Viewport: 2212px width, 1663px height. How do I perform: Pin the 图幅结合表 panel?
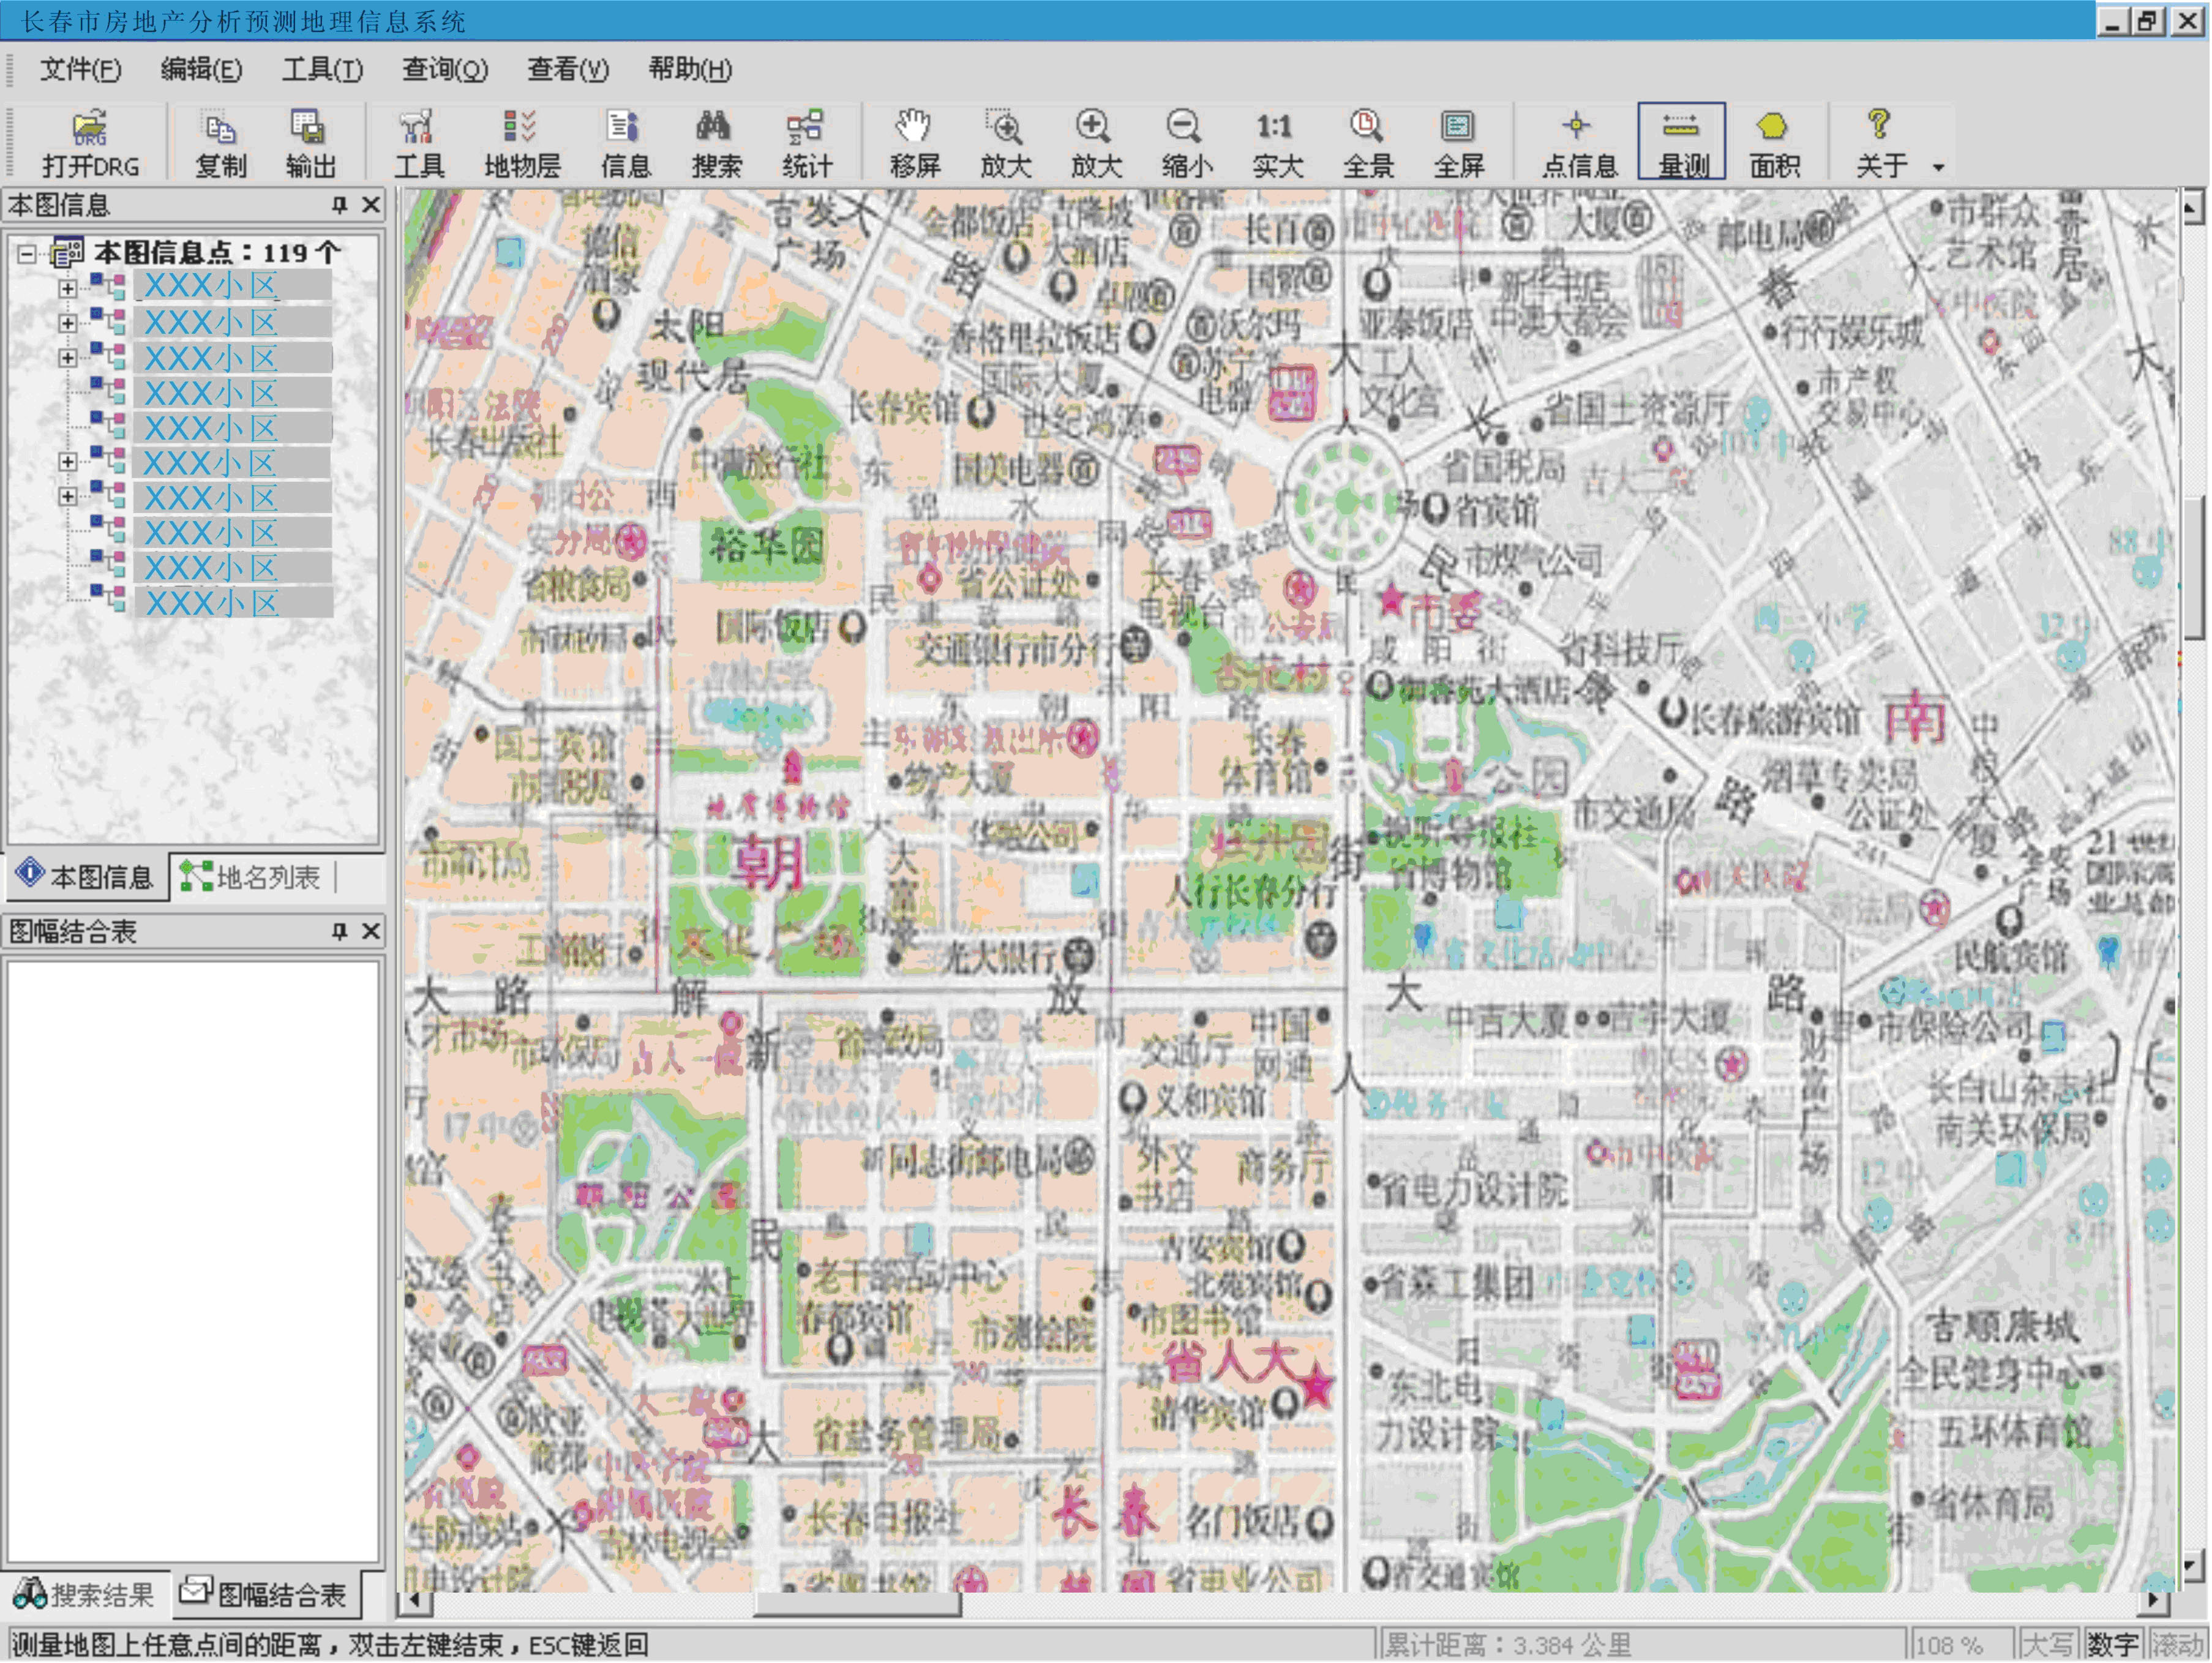click(340, 931)
